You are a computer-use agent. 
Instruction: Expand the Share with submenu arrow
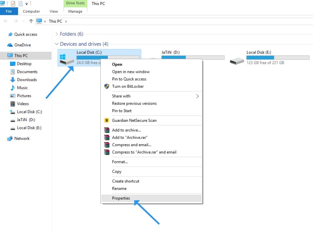(197, 96)
